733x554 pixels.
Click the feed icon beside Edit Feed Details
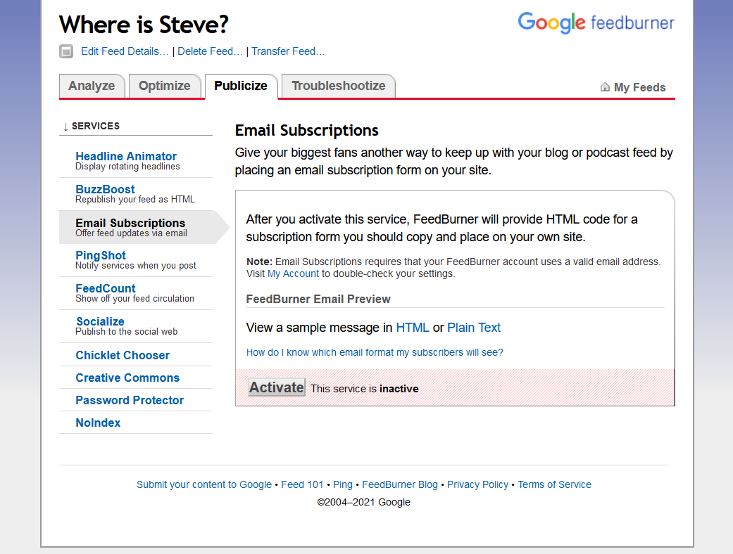click(66, 51)
